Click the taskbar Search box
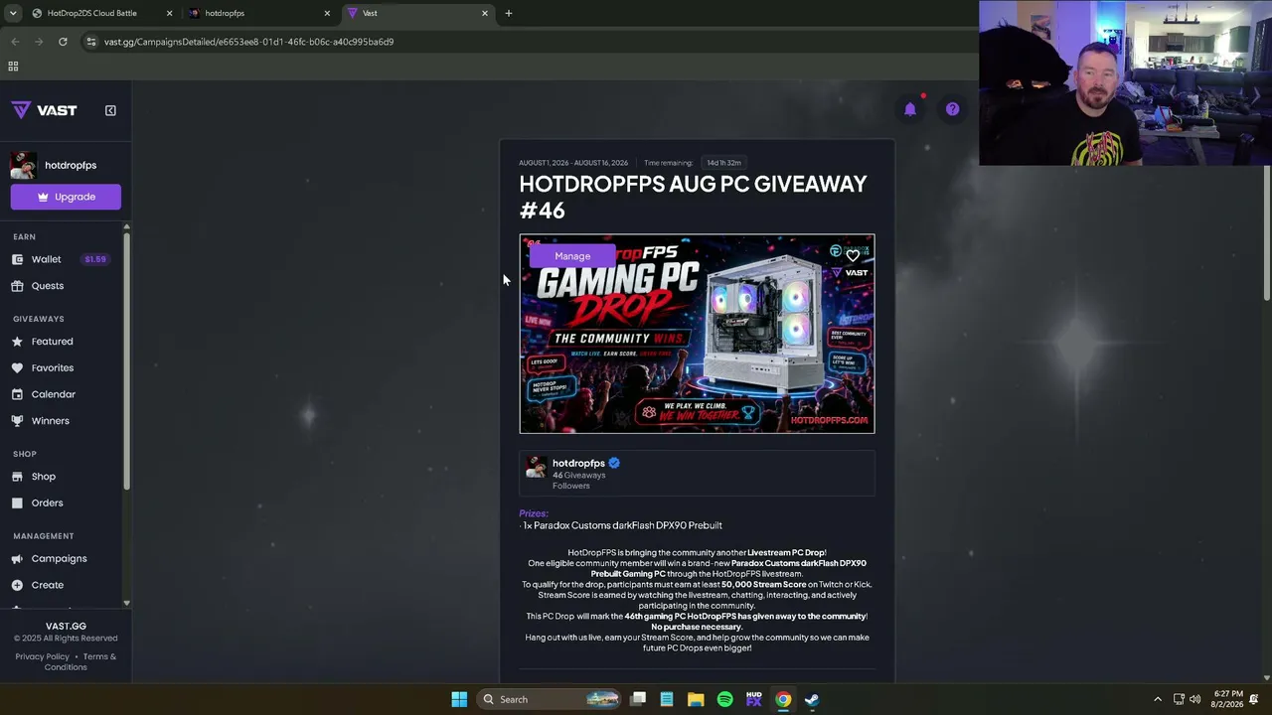 point(547,699)
